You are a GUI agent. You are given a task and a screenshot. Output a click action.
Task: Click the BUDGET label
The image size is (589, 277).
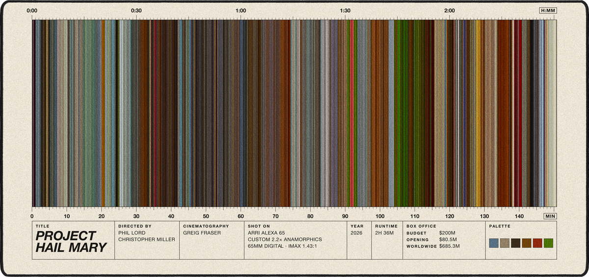416,233
